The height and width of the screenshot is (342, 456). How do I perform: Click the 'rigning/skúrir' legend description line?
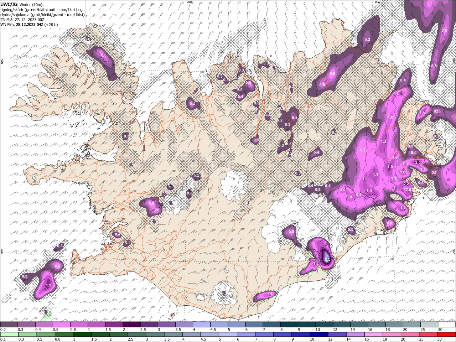click(x=42, y=10)
